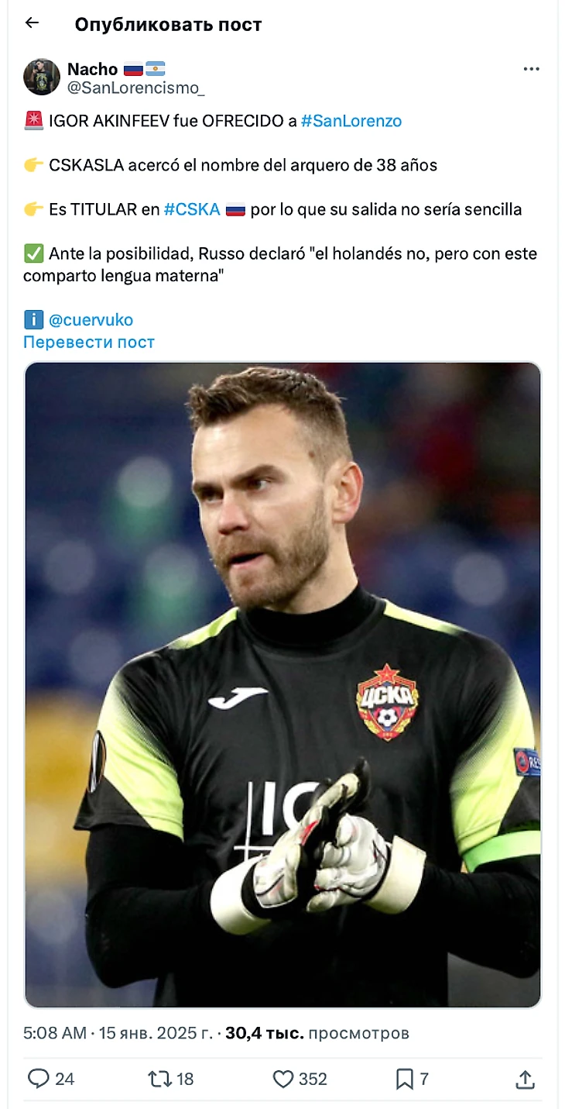The image size is (565, 1109).
Task: Open the goalkeeper photo attachment
Action: [x=282, y=685]
